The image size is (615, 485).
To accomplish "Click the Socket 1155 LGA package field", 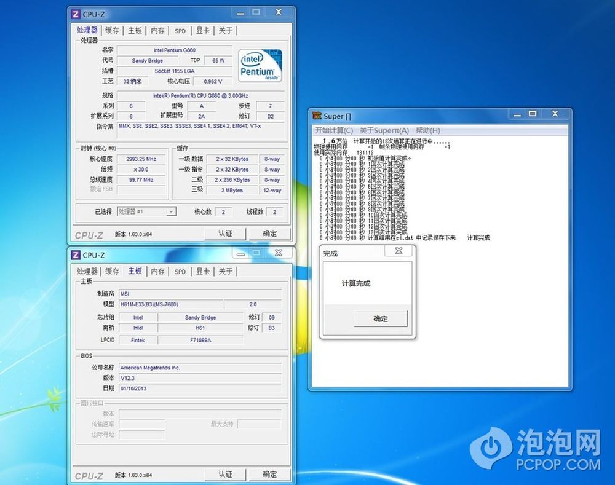I will pos(175,71).
